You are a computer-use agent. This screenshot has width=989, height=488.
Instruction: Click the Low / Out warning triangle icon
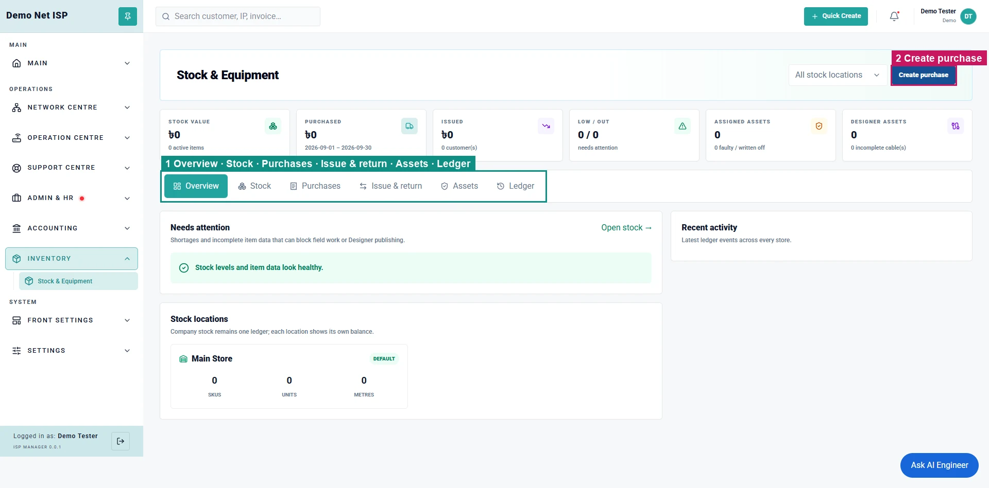[683, 126]
